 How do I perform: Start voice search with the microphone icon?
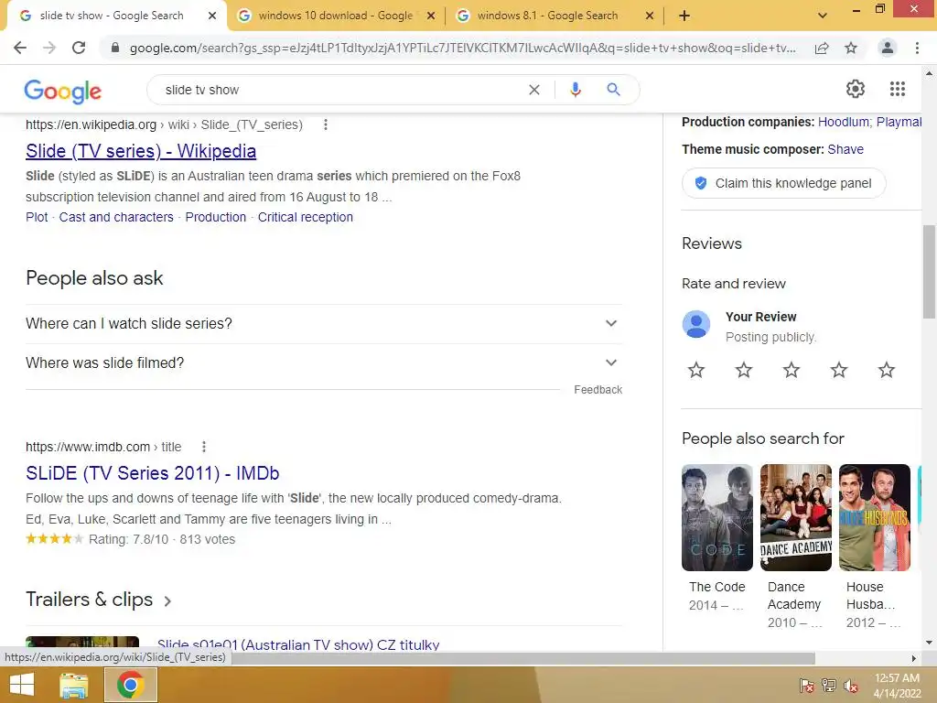tap(575, 90)
